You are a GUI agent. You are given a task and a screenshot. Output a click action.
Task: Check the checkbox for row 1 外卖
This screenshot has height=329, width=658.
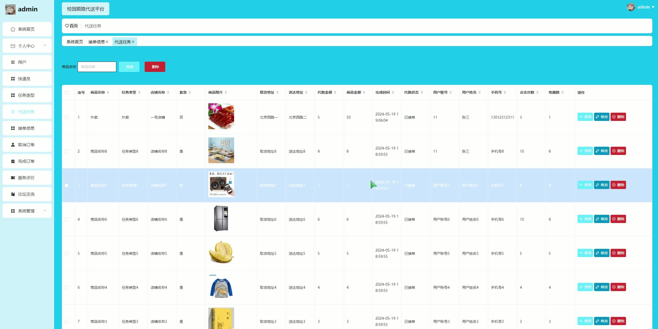click(x=67, y=117)
